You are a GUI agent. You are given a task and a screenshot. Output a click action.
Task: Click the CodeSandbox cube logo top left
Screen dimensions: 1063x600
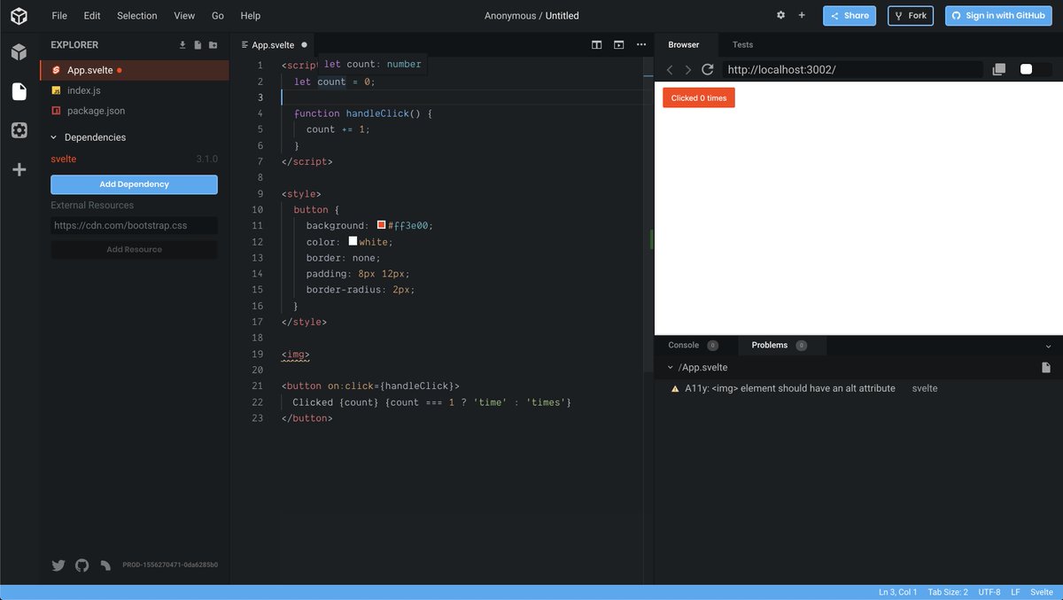pyautogui.click(x=19, y=15)
